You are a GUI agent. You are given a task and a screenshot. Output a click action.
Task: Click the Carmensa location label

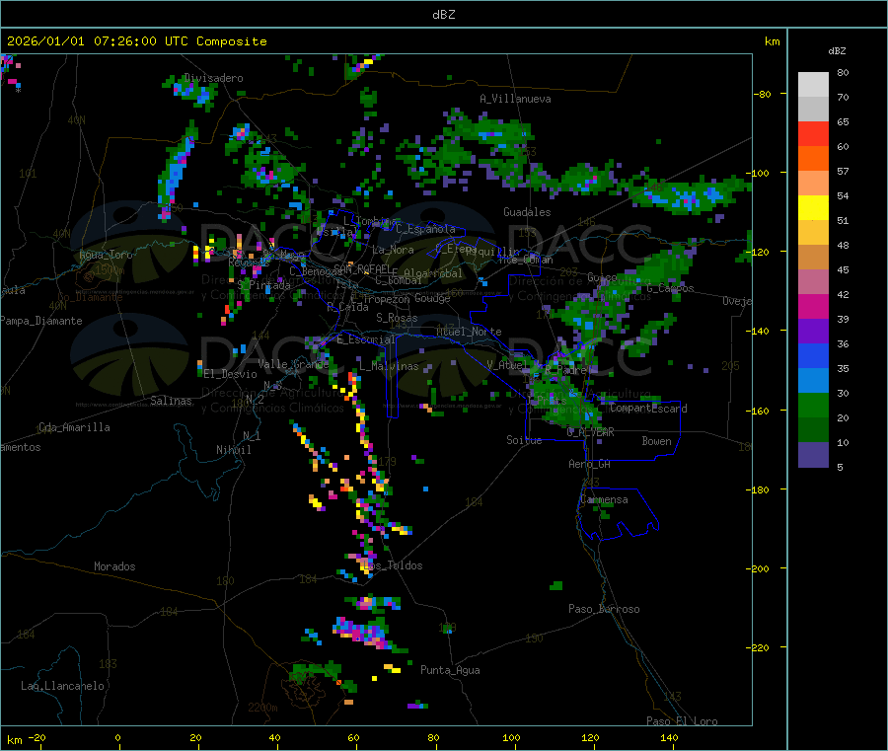click(604, 499)
